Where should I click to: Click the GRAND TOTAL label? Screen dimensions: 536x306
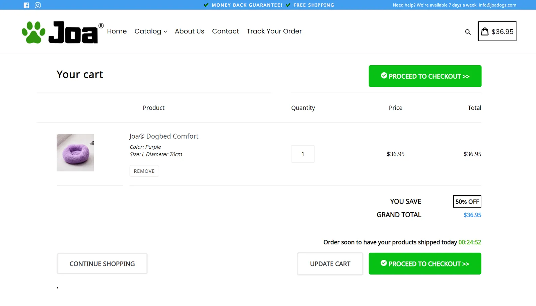399,215
